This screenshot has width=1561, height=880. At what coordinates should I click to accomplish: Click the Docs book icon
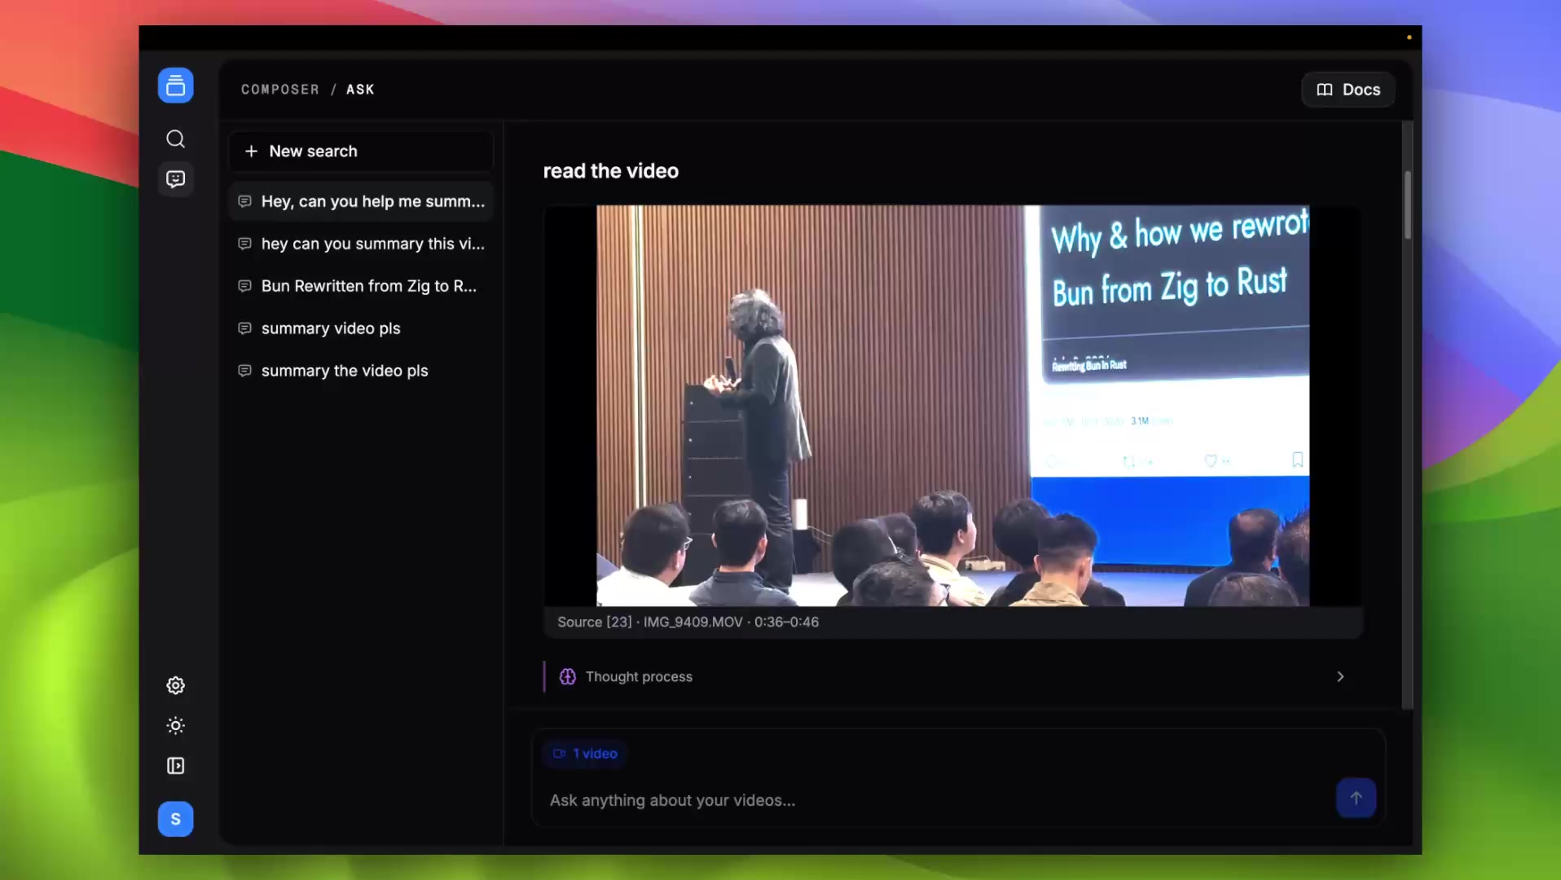pyautogui.click(x=1325, y=90)
